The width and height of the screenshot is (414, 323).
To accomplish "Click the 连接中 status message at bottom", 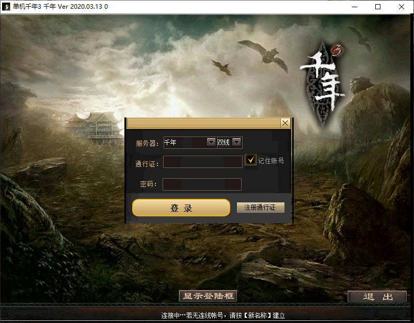I will pyautogui.click(x=223, y=315).
